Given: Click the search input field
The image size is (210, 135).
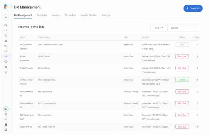Looking at the screenshot, I should click(x=183, y=28).
